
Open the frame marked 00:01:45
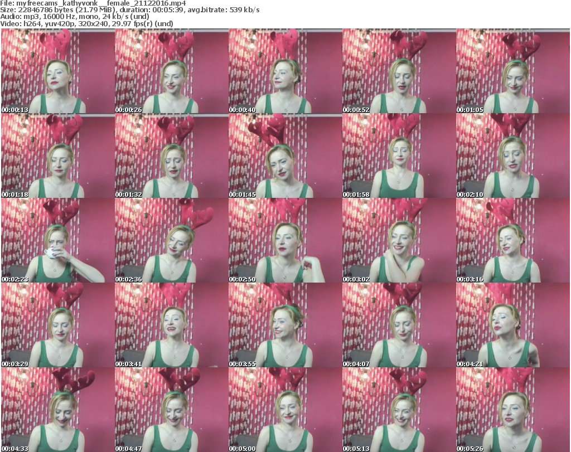(x=284, y=156)
